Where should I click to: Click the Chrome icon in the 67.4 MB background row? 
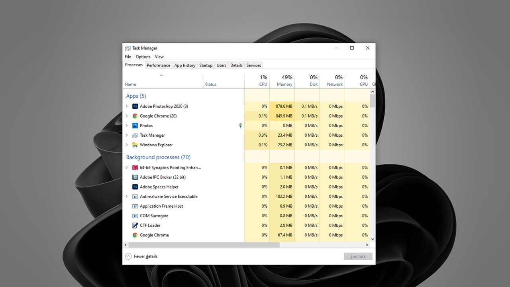click(135, 235)
